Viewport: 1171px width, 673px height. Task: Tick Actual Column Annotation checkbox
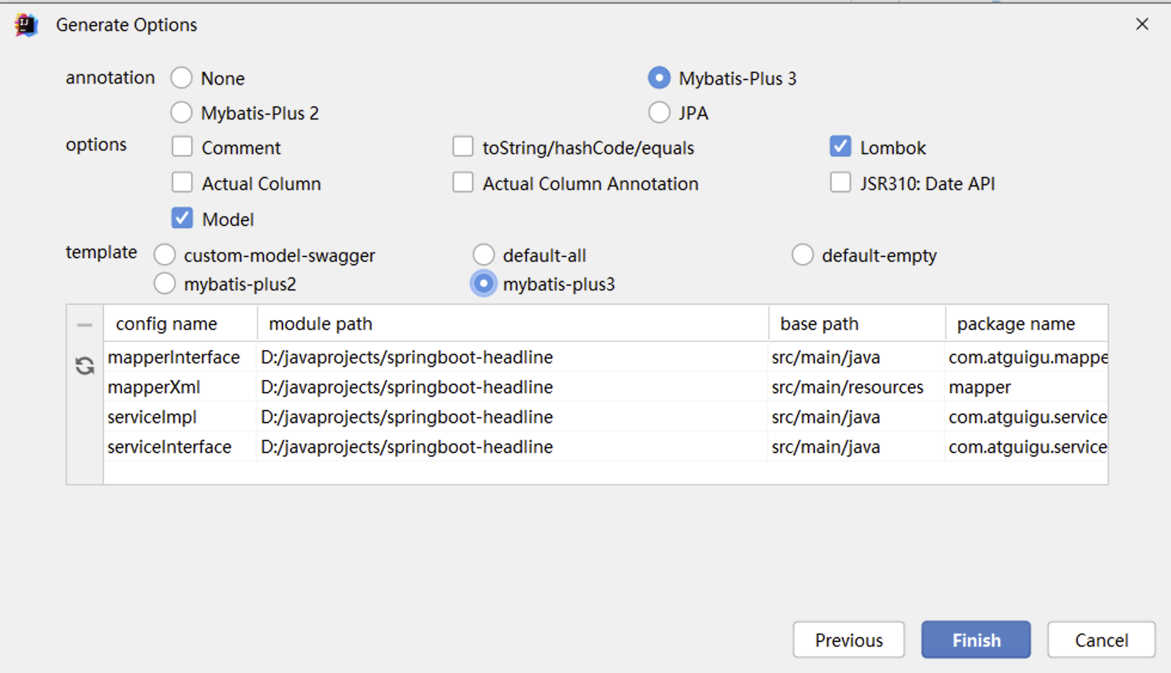point(463,183)
